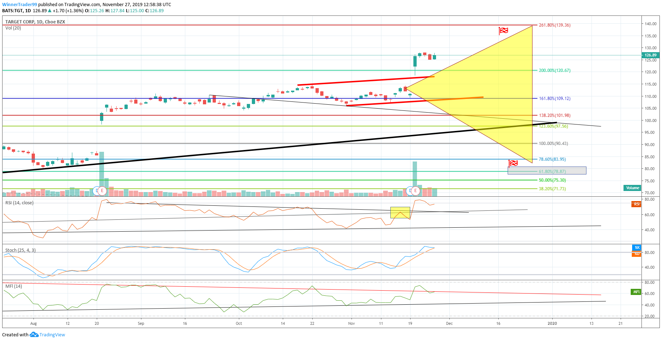662x341 pixels.
Task: Click the RSI scale tag
Action: coord(636,204)
